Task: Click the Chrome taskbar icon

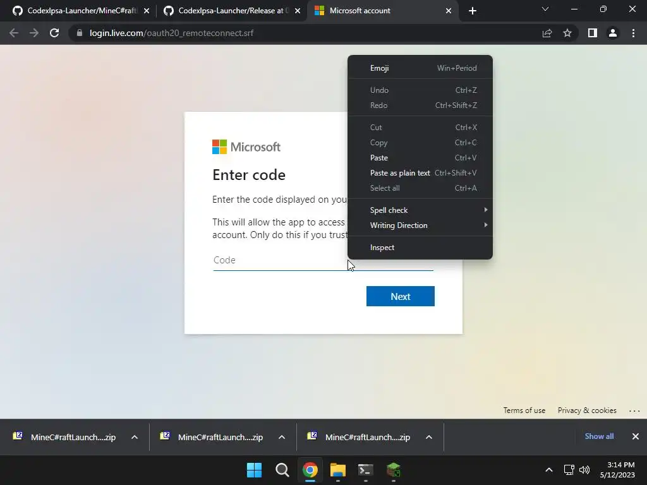Action: pyautogui.click(x=310, y=470)
